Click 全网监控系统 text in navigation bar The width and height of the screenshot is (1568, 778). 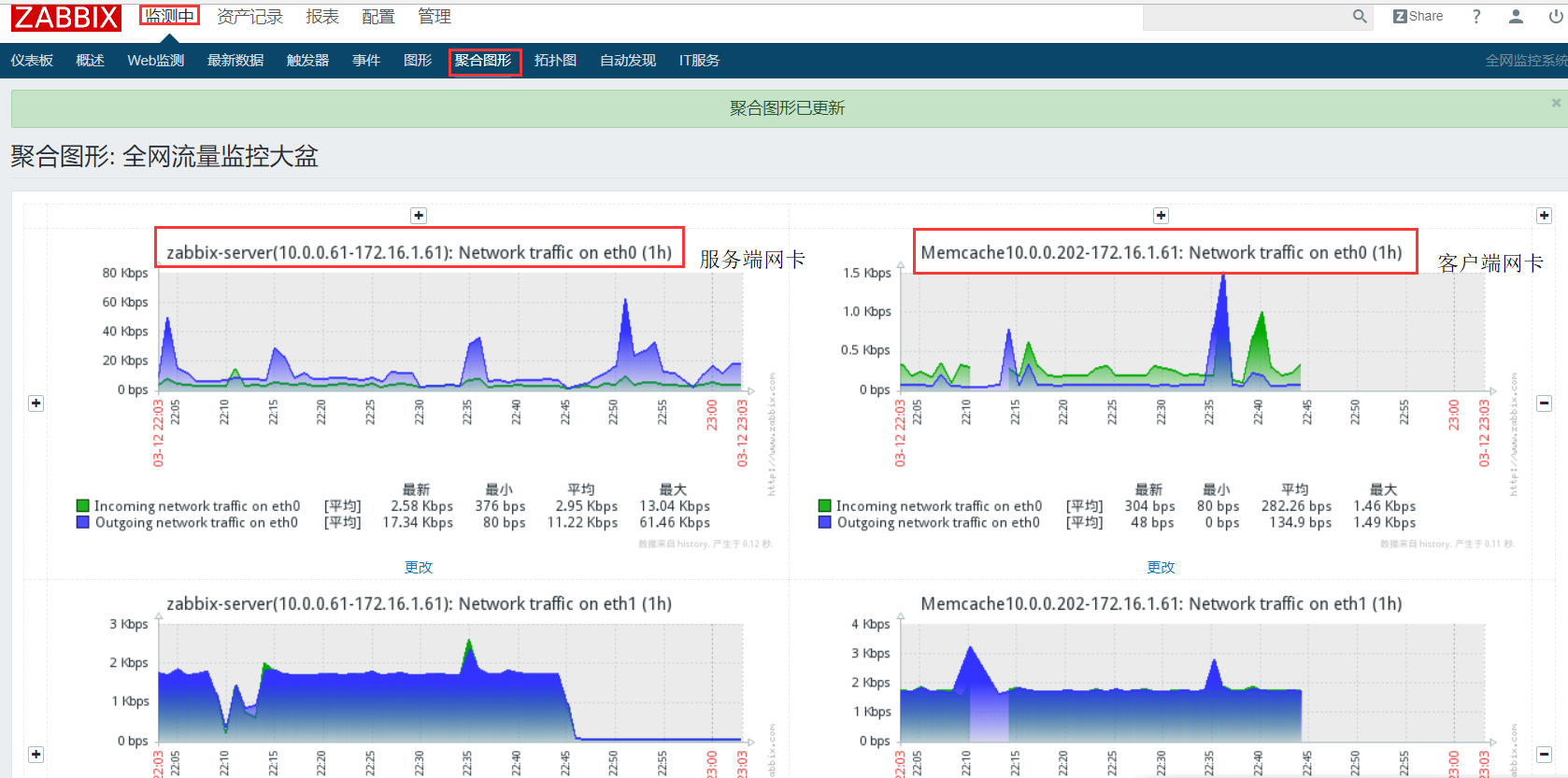tap(1526, 61)
